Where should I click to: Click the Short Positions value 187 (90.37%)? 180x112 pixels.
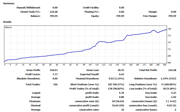point(116,84)
